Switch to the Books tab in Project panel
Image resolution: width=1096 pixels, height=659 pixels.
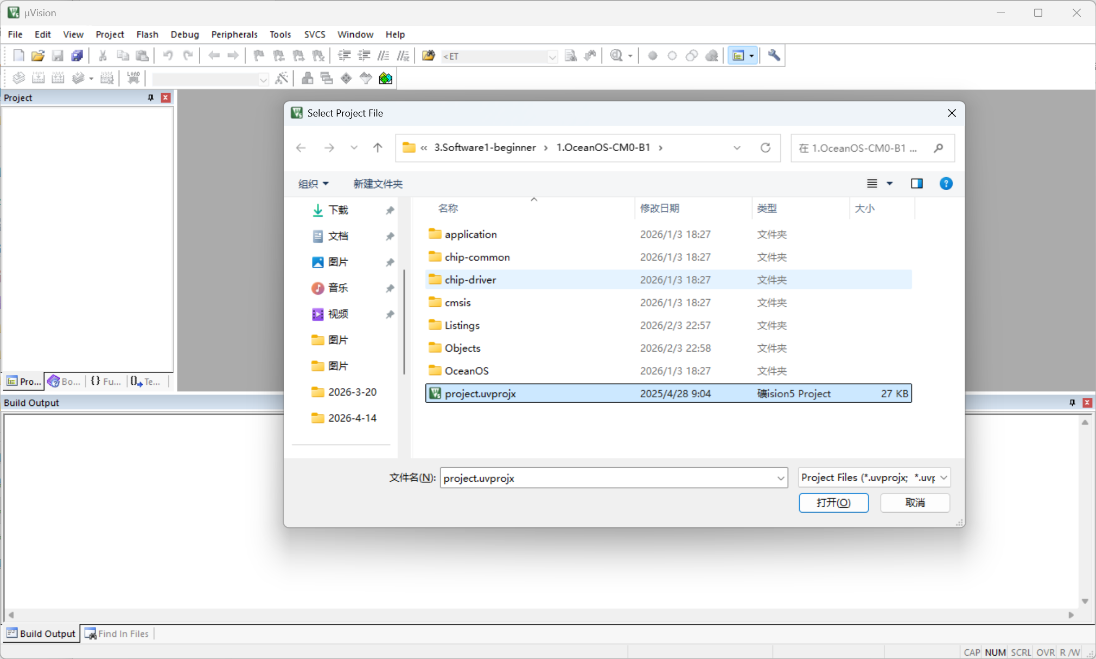pos(65,382)
